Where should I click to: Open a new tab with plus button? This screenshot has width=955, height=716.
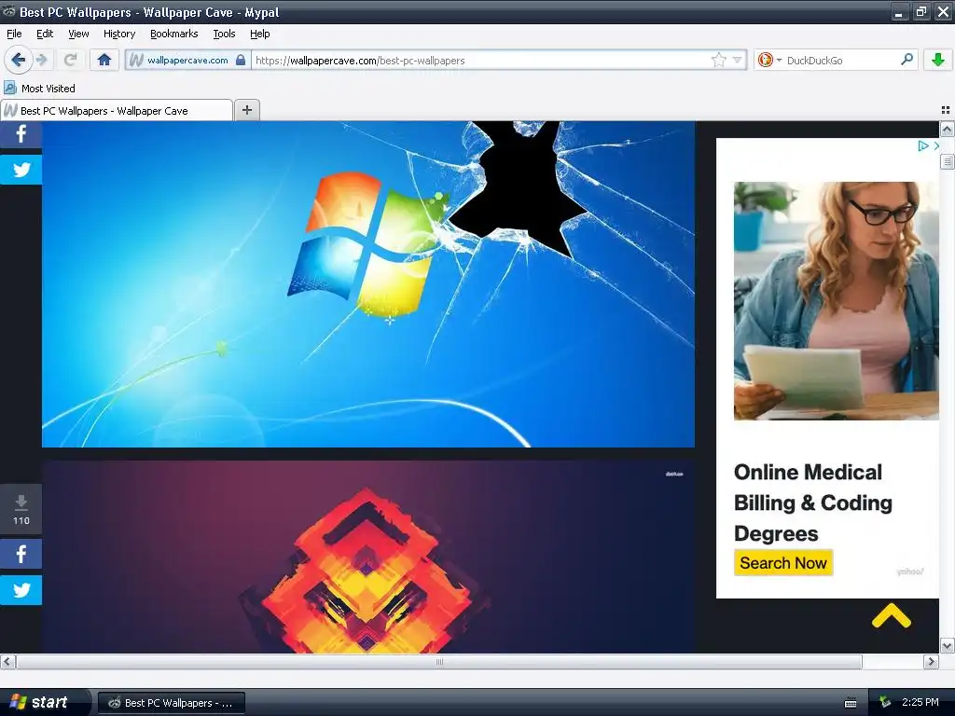point(246,110)
